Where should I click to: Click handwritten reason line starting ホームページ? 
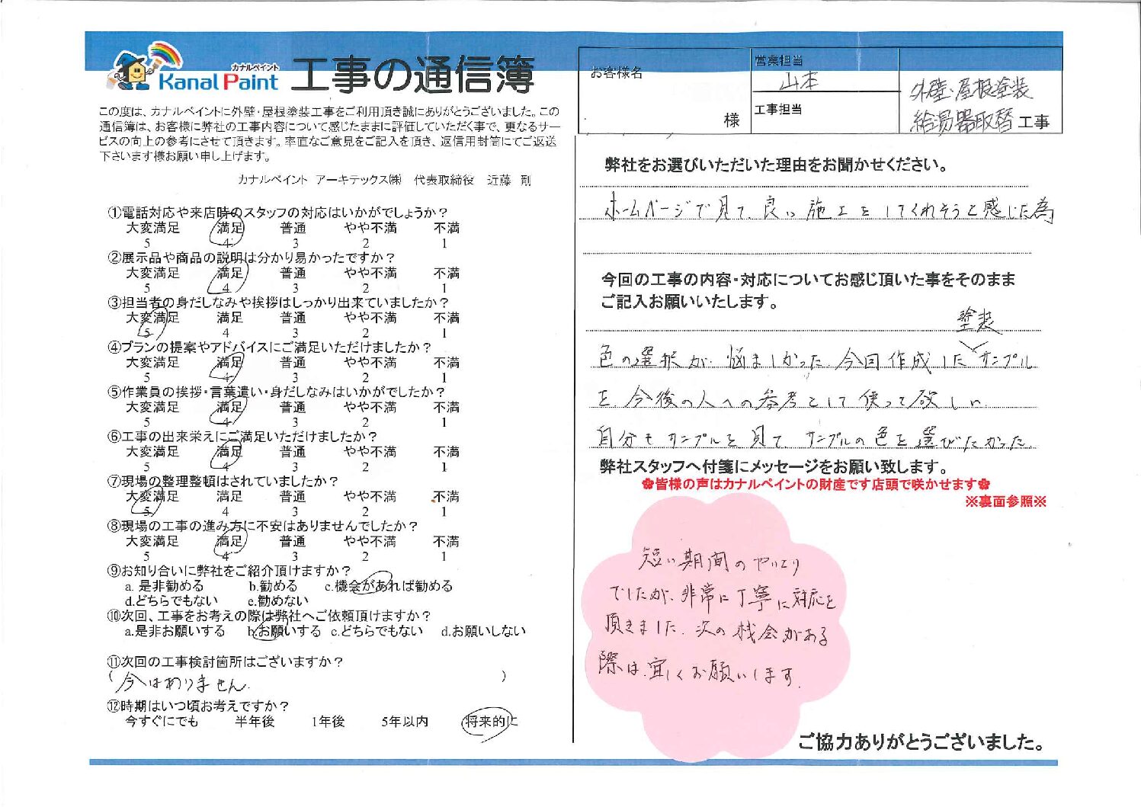coord(827,210)
